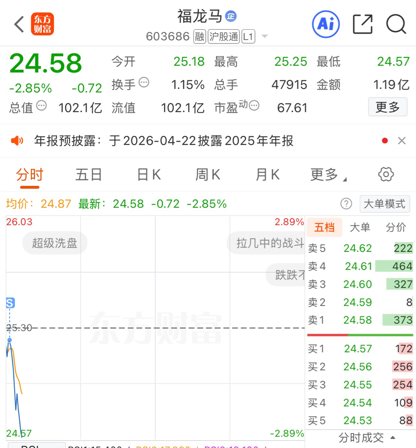Open the 年报预披露 announcement text
This screenshot has height=448, width=416.
pyautogui.click(x=164, y=141)
